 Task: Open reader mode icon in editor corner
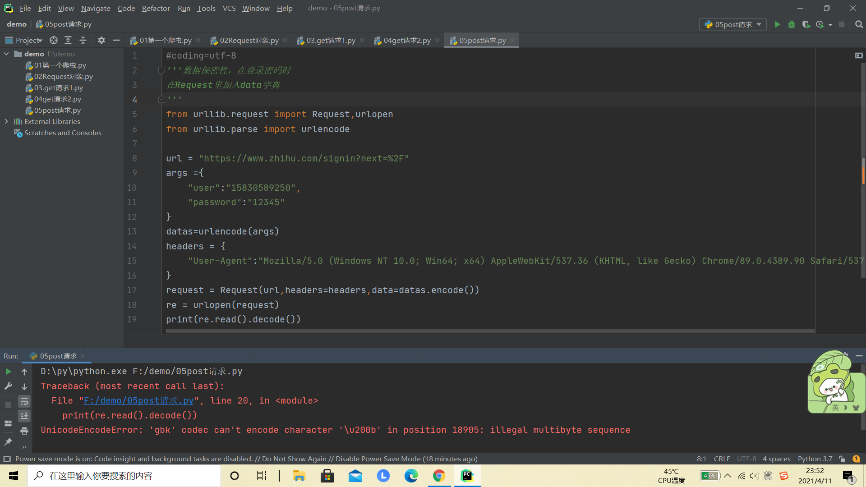tap(859, 55)
